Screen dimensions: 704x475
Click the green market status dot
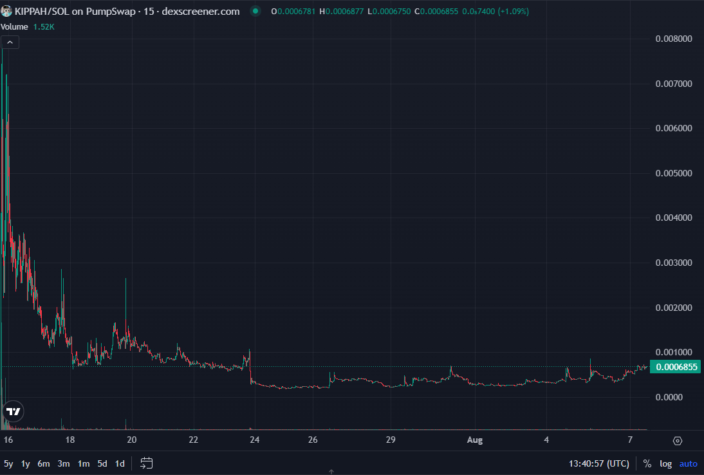point(255,12)
